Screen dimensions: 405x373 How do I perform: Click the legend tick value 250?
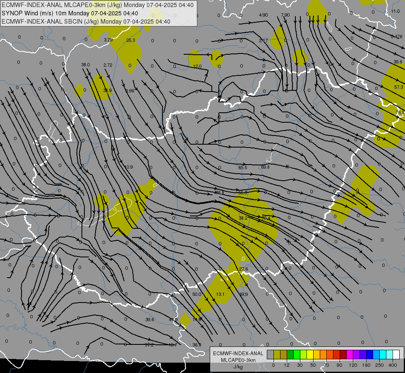(x=379, y=365)
